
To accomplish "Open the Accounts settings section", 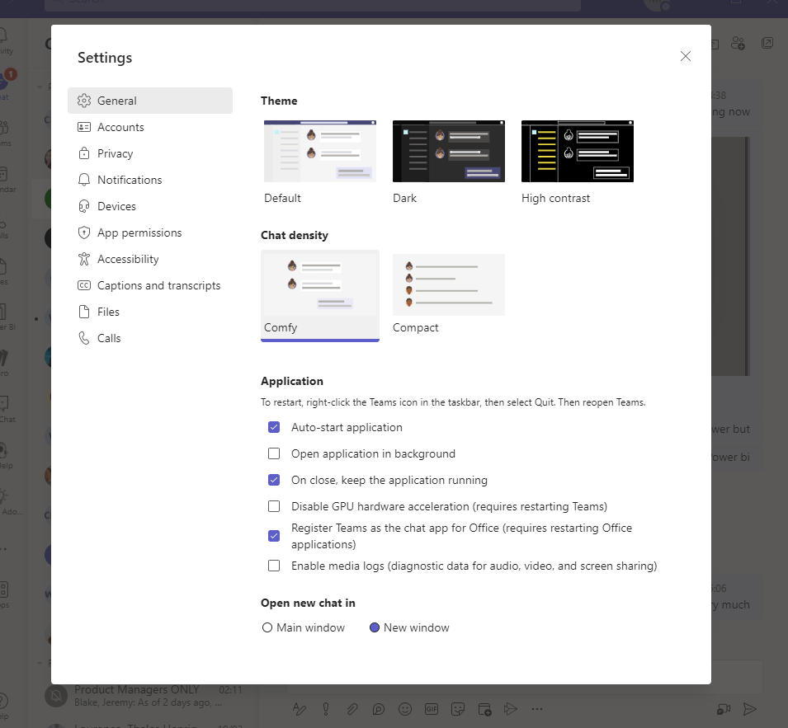I will 149,127.
